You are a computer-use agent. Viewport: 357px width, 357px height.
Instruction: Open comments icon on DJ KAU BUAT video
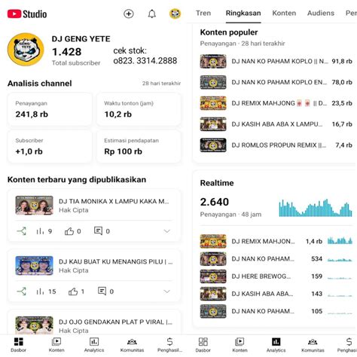point(102,291)
